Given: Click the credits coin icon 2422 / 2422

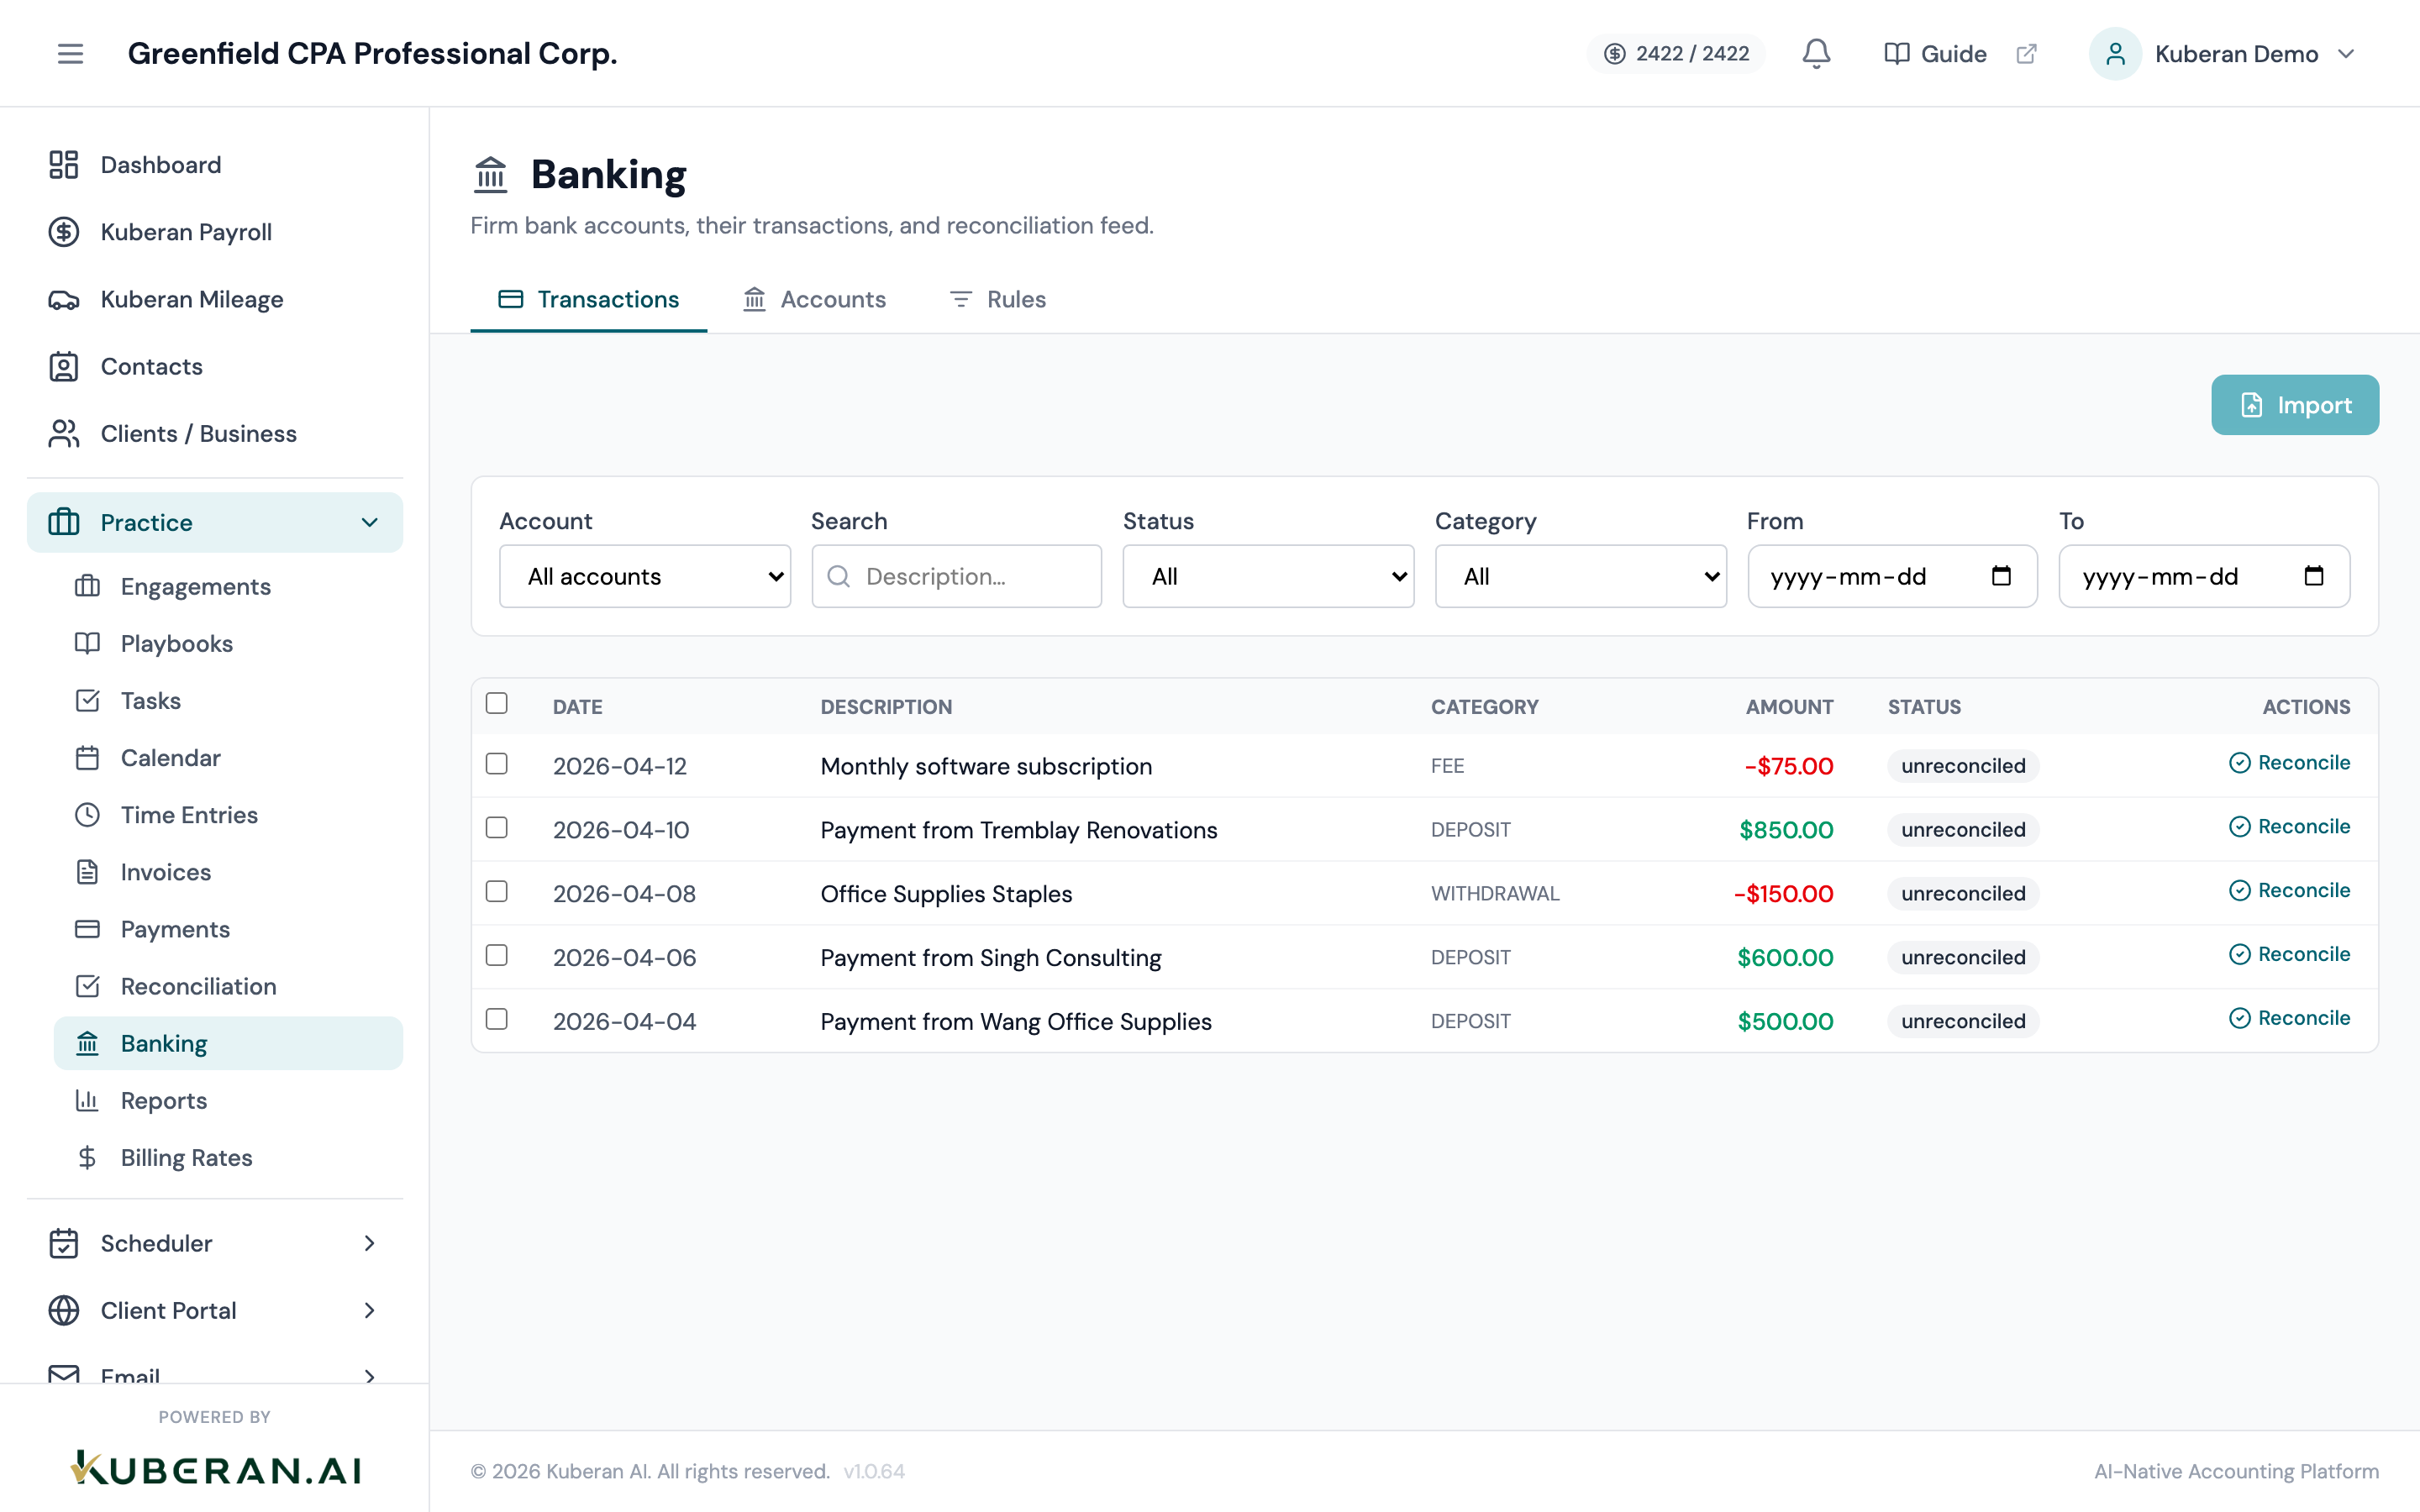Looking at the screenshot, I should [x=1614, y=54].
